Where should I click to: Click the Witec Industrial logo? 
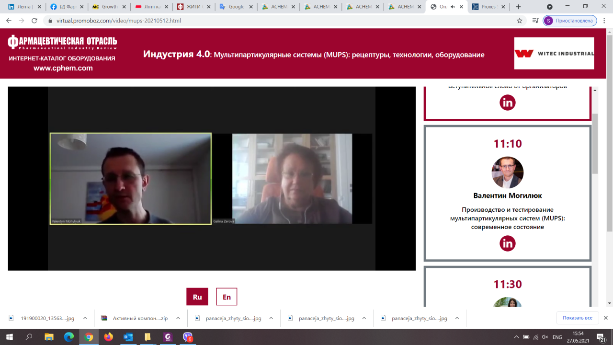tap(554, 54)
